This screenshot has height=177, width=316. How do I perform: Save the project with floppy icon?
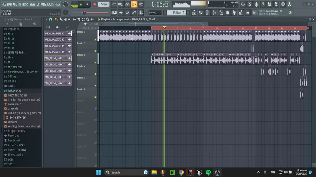click(x=269, y=4)
